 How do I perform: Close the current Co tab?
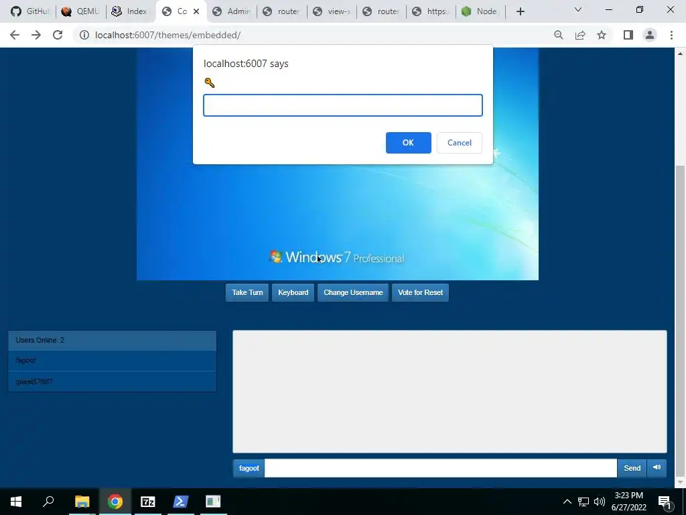[x=196, y=11]
